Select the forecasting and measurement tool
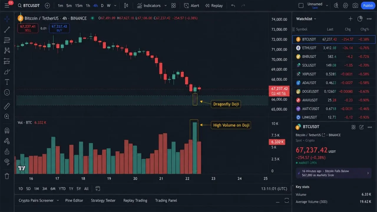377x212 pixels. [x=7, y=61]
